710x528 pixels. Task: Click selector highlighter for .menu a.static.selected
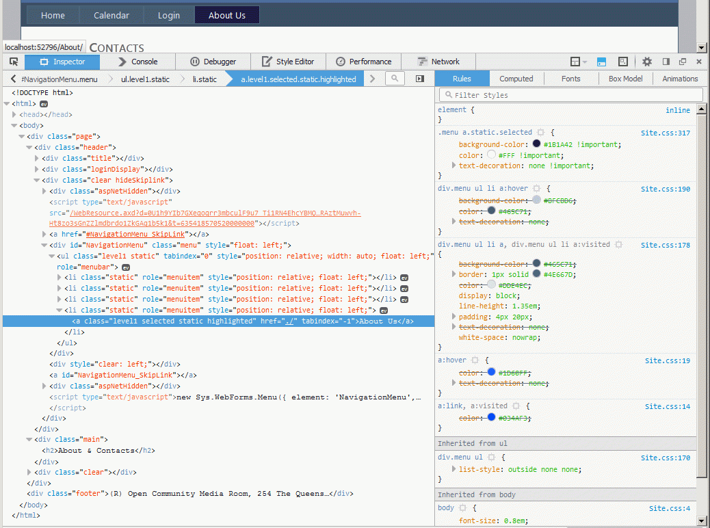pyautogui.click(x=540, y=133)
